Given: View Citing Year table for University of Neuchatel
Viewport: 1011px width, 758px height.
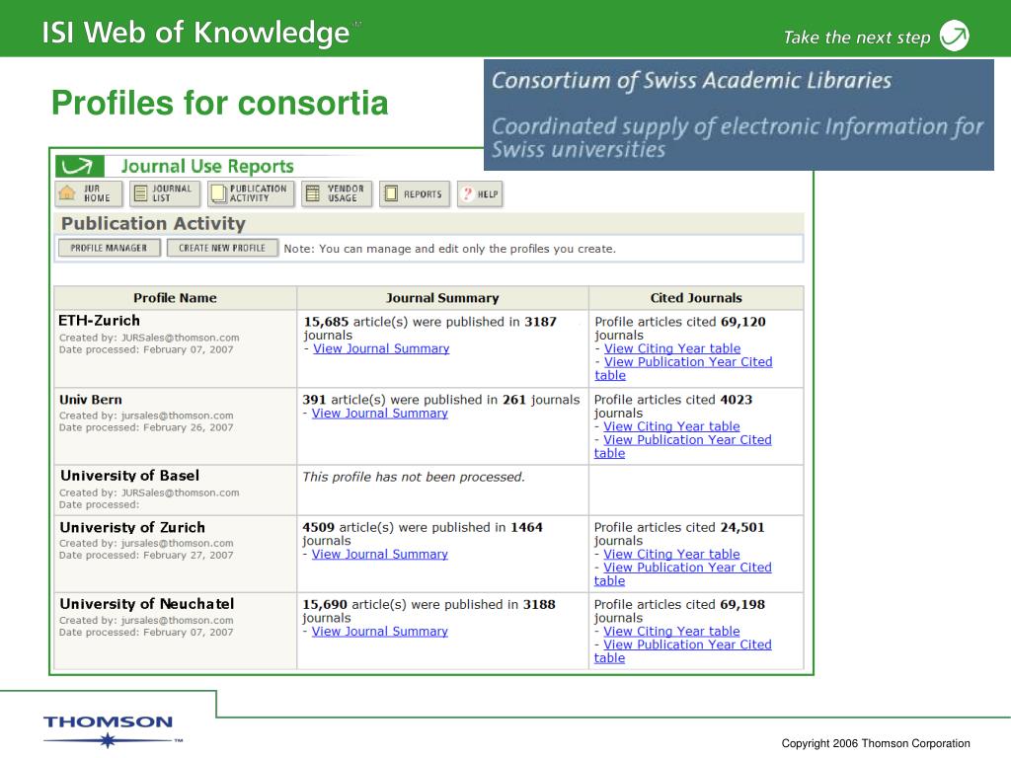Looking at the screenshot, I should coord(671,631).
